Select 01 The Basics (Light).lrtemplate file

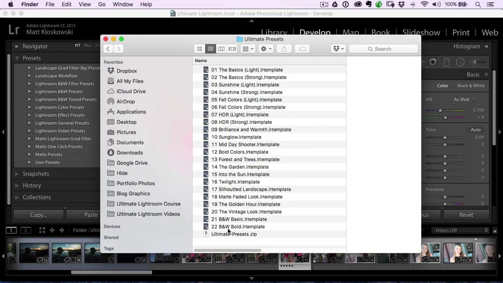pyautogui.click(x=247, y=70)
